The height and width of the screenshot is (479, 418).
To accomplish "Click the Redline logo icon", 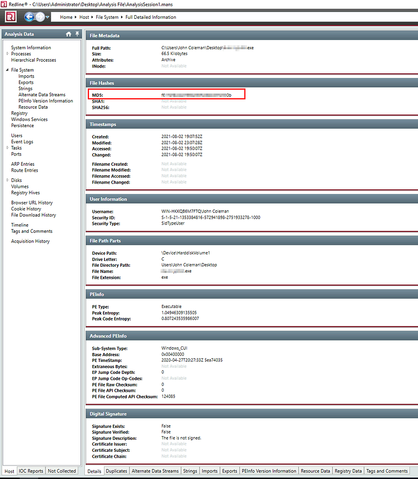I will (10, 17).
